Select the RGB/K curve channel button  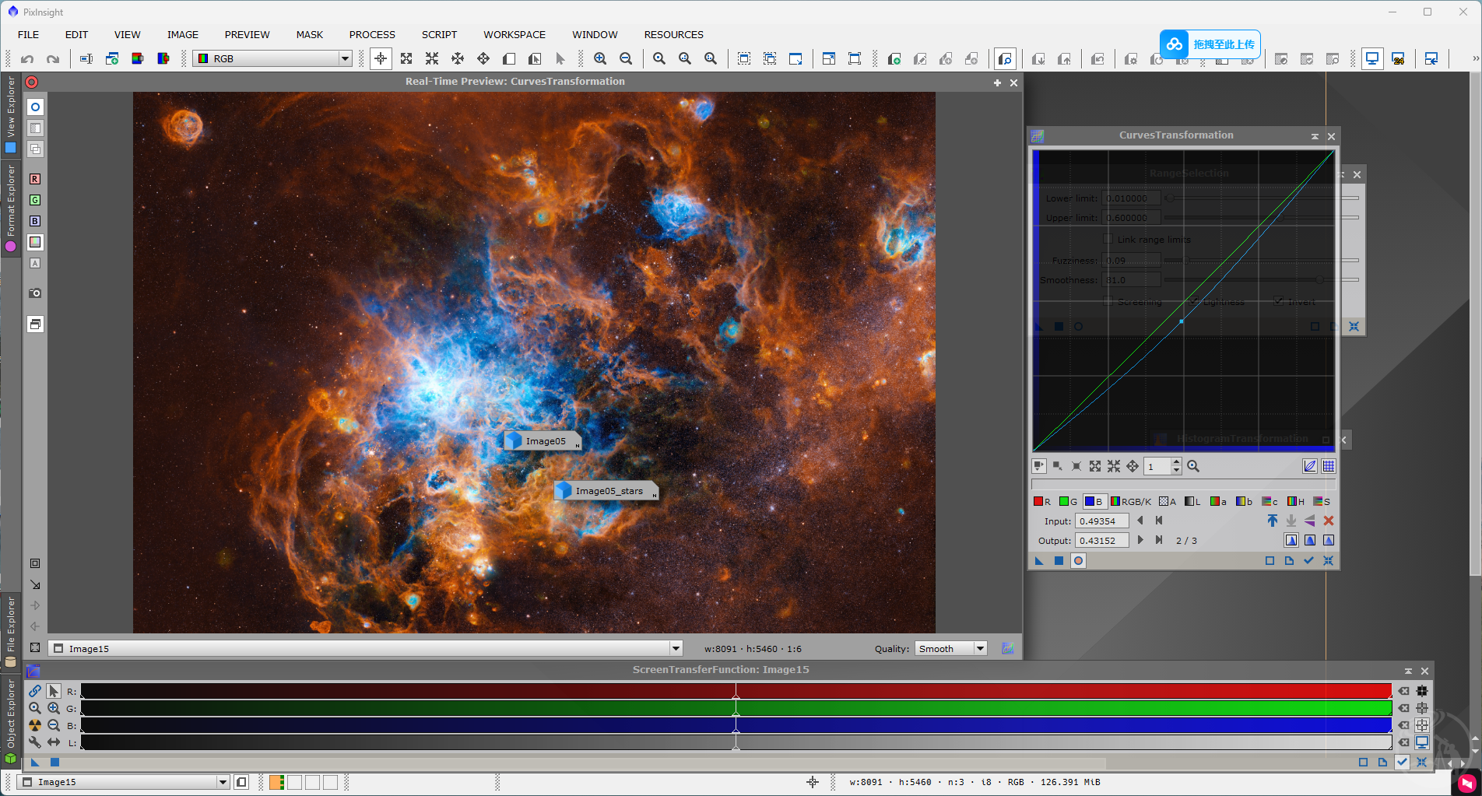click(x=1131, y=501)
